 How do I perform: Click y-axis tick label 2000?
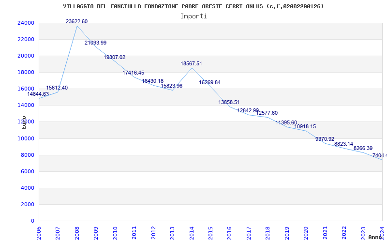click(28, 204)
